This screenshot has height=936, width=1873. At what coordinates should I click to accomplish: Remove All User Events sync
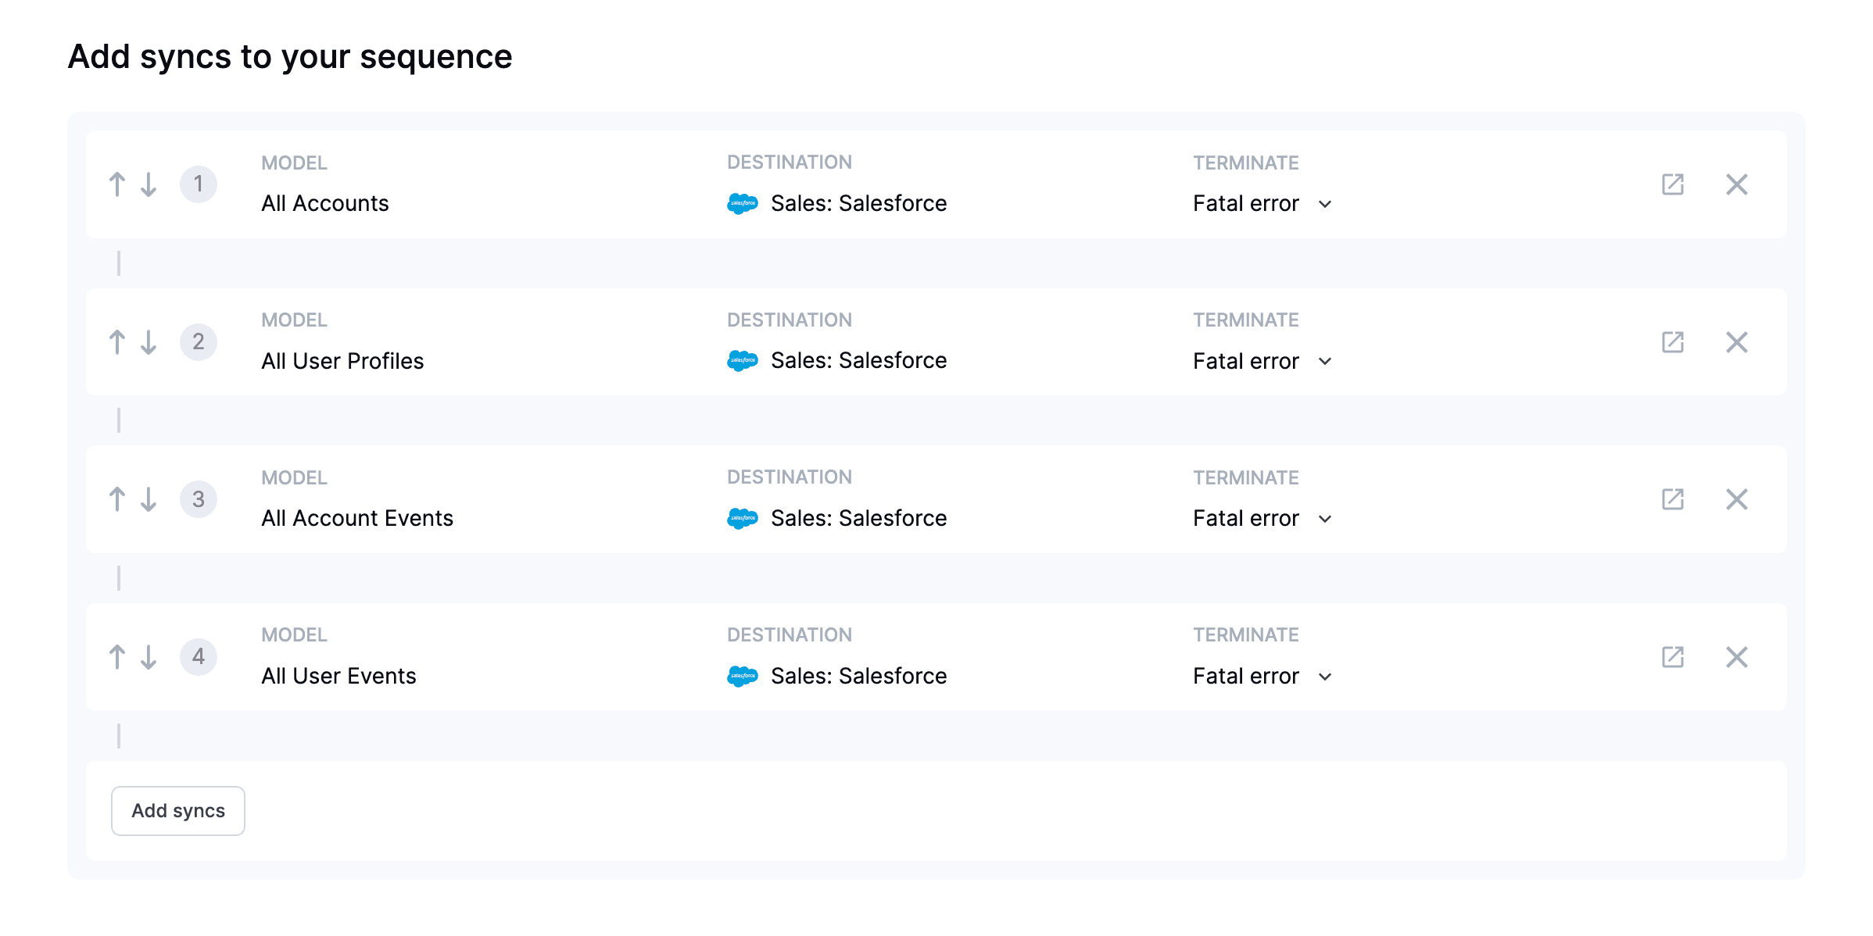1736,656
